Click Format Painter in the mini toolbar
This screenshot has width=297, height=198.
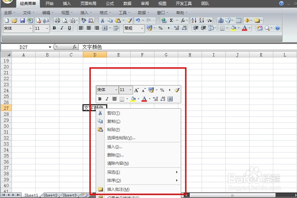[x=177, y=90]
